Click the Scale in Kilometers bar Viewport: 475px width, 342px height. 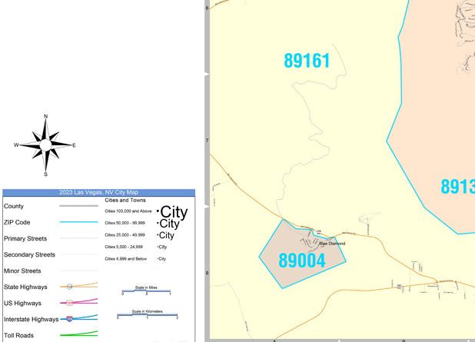tap(148, 315)
